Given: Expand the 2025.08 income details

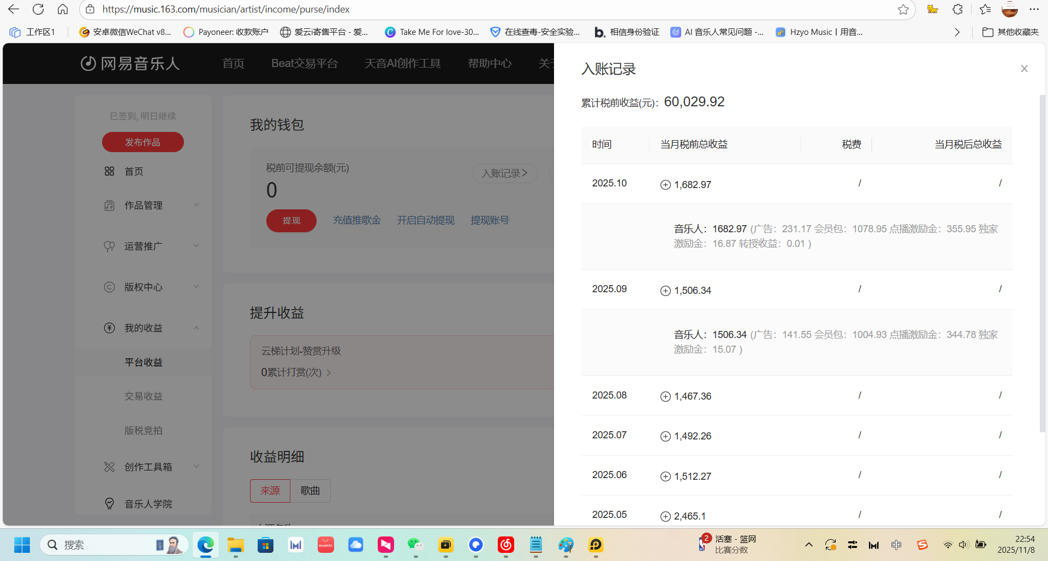Looking at the screenshot, I should 665,396.
